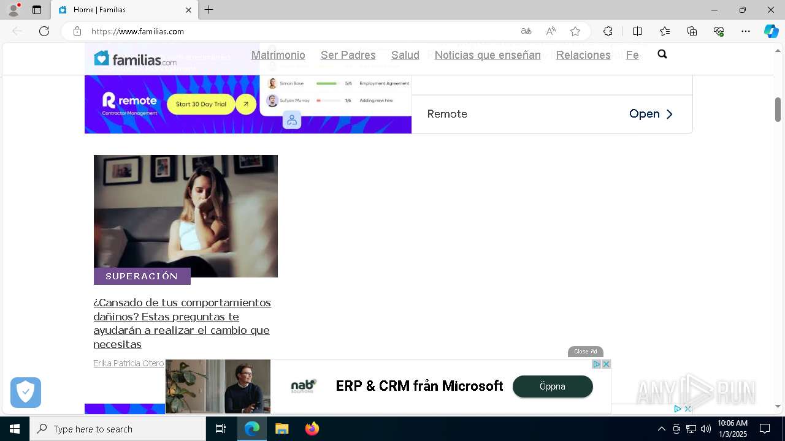Open the Matrimonio menu item

coord(278,55)
